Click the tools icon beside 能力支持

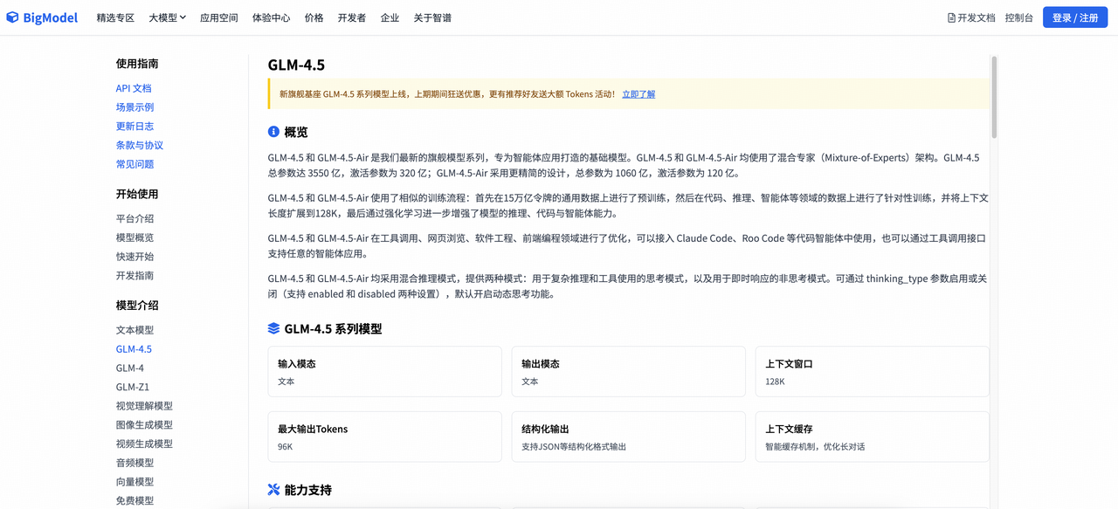(273, 490)
